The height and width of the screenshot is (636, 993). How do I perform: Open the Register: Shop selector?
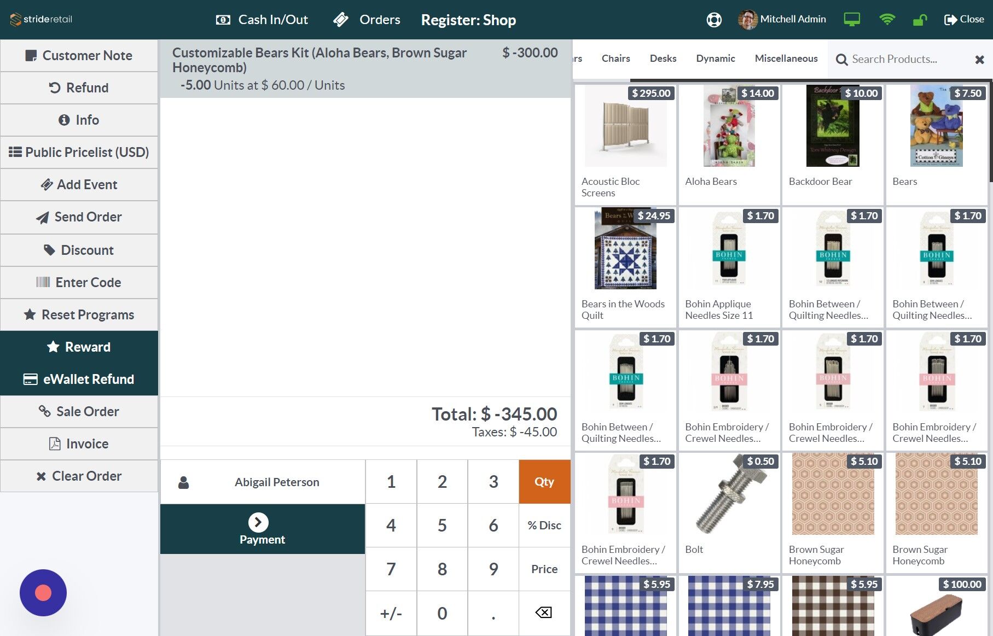(468, 20)
